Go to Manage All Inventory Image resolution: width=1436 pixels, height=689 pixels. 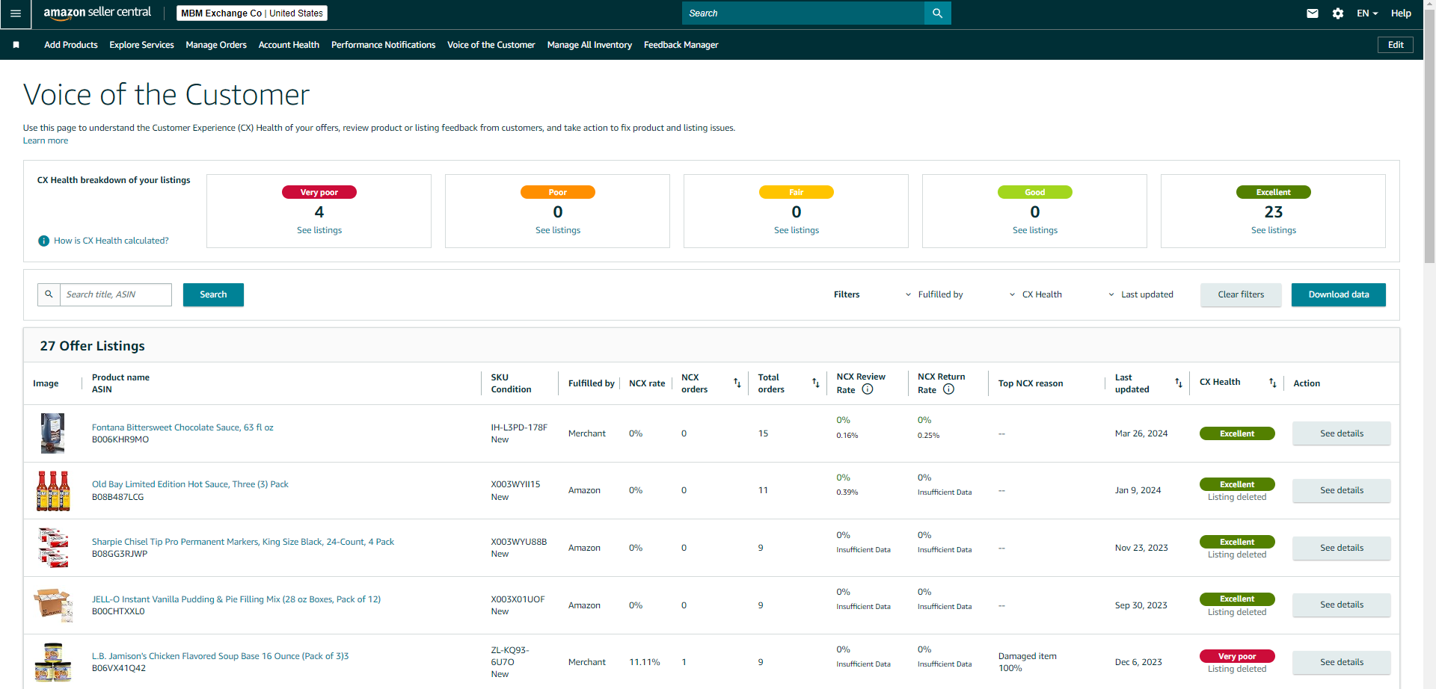(x=589, y=45)
